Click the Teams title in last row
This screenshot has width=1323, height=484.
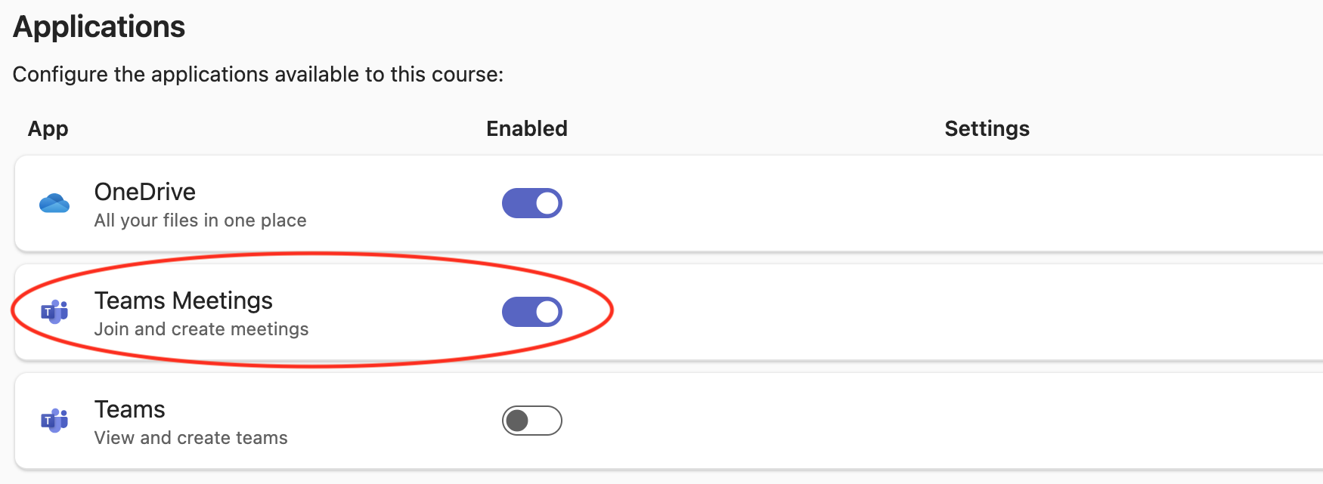(x=130, y=409)
